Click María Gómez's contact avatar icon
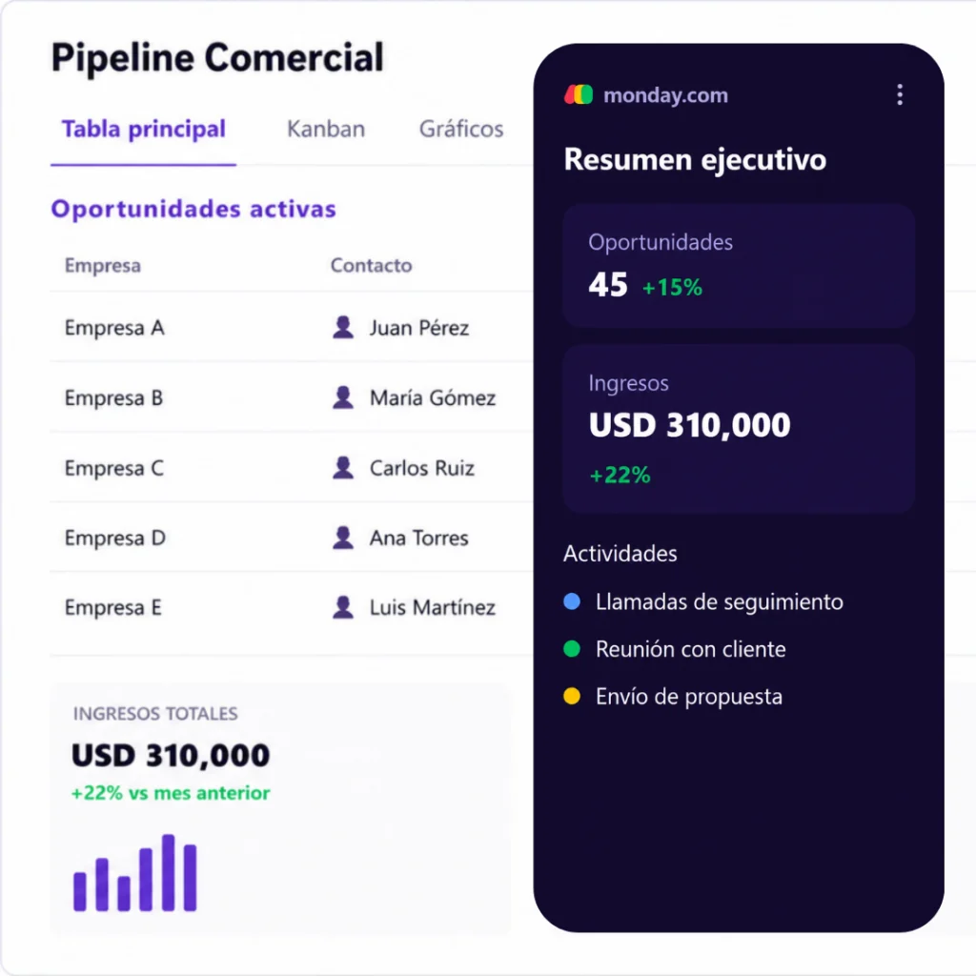The height and width of the screenshot is (976, 976). pyautogui.click(x=343, y=397)
